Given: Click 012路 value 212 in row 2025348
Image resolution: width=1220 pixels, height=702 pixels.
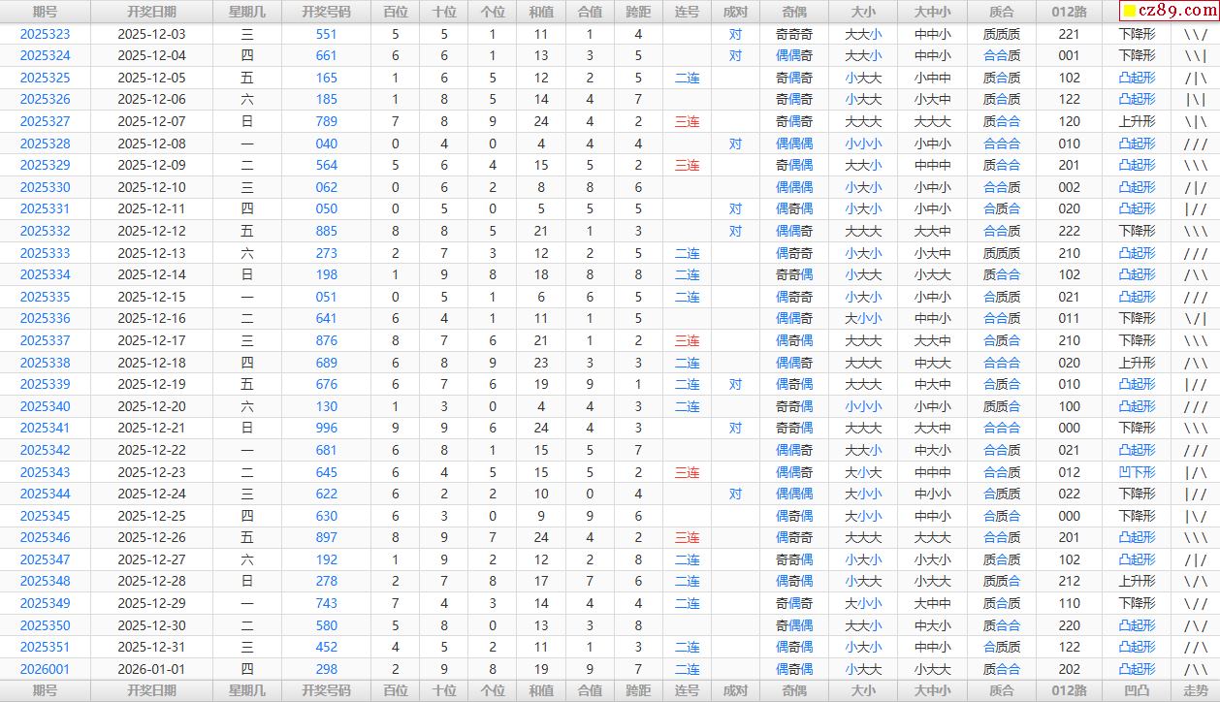Looking at the screenshot, I should [1069, 581].
